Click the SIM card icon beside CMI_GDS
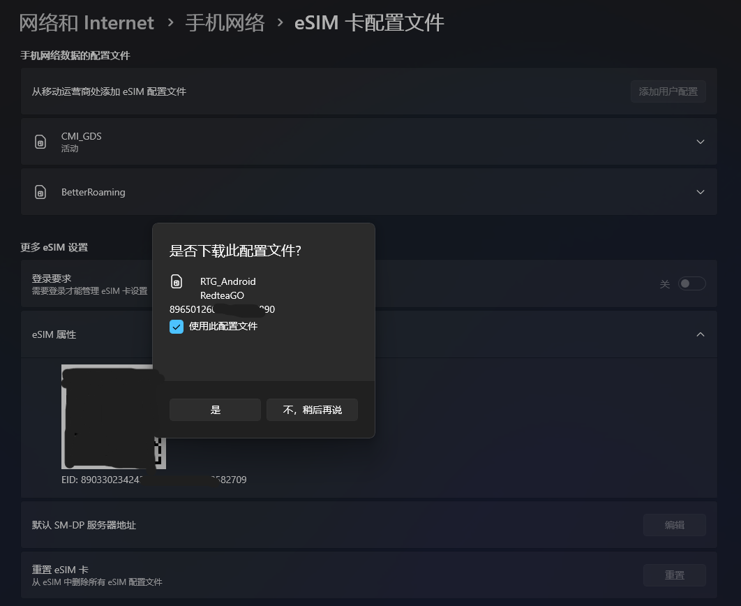 (40, 142)
